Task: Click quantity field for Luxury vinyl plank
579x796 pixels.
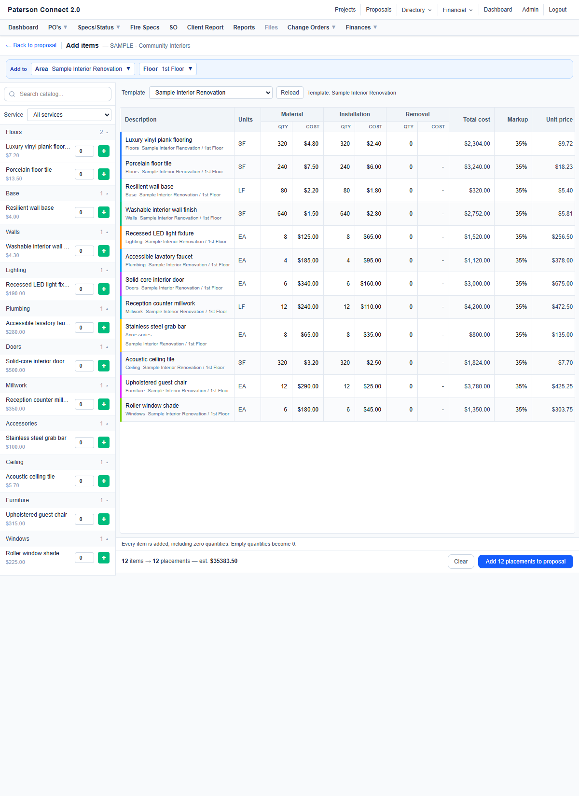Action: point(84,151)
